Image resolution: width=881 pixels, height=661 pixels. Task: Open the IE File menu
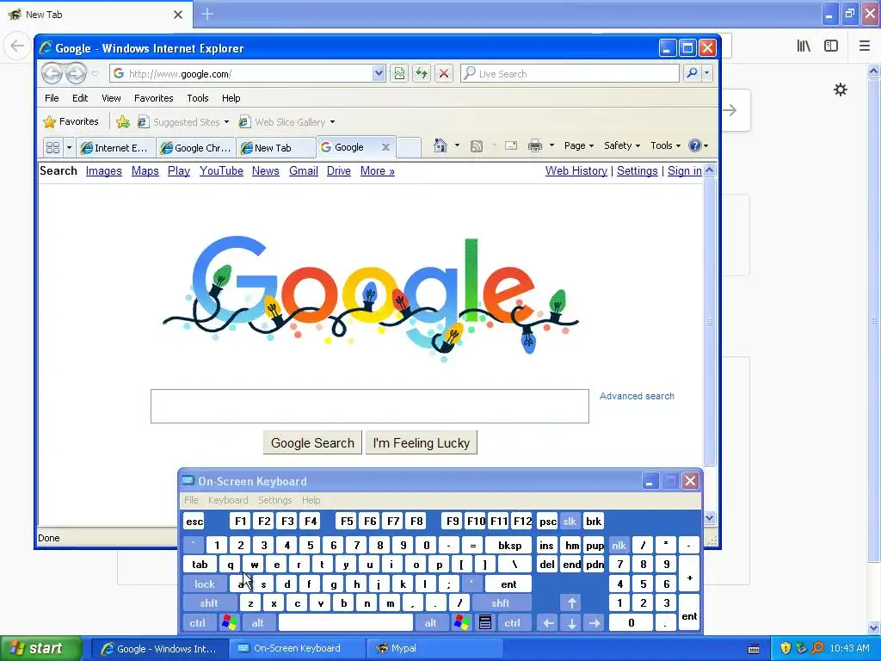pos(52,98)
